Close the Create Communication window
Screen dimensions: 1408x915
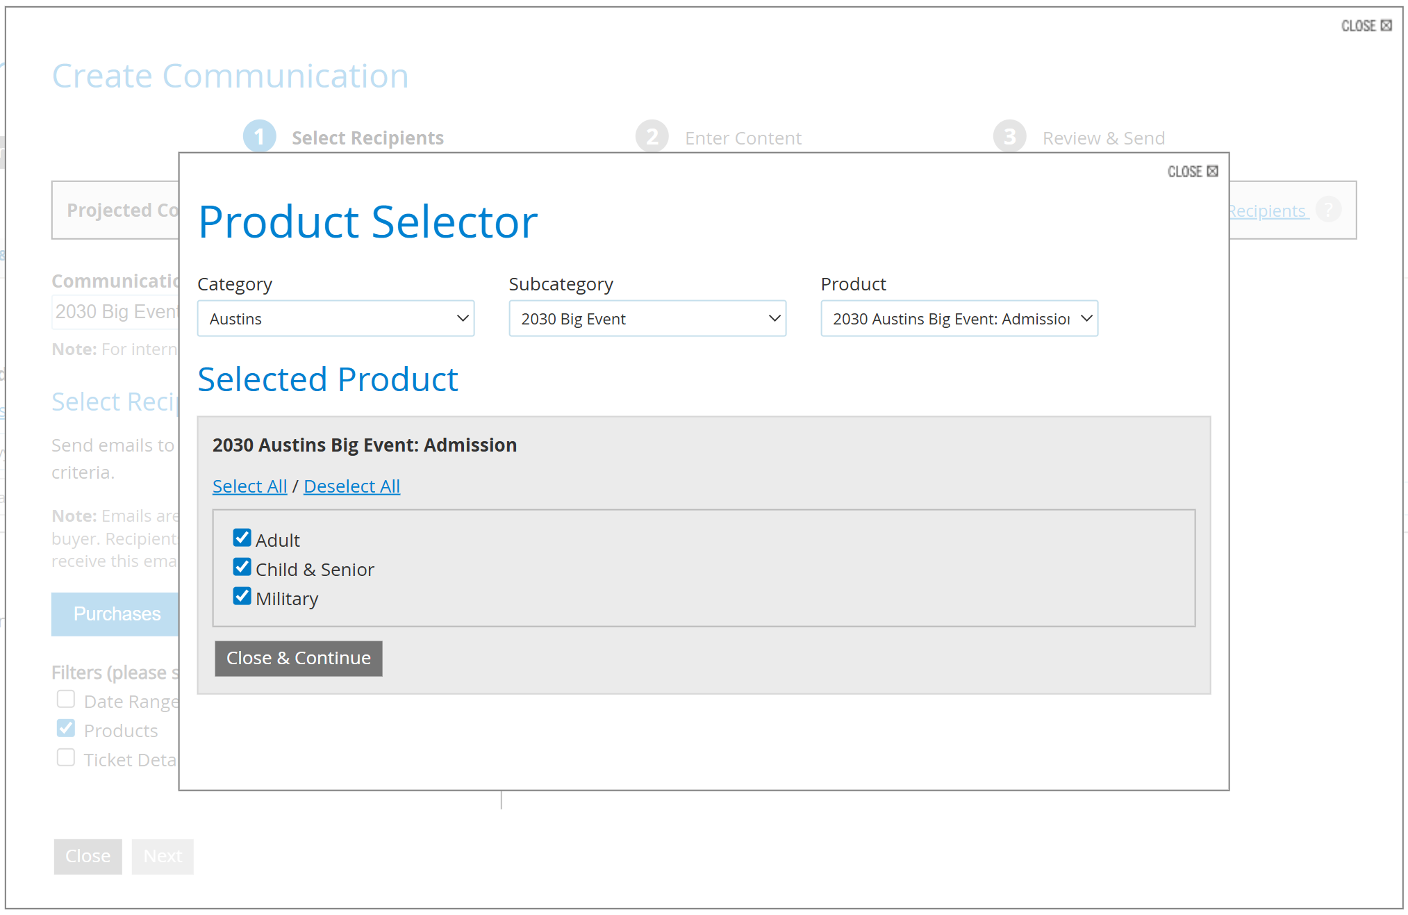point(1366,26)
